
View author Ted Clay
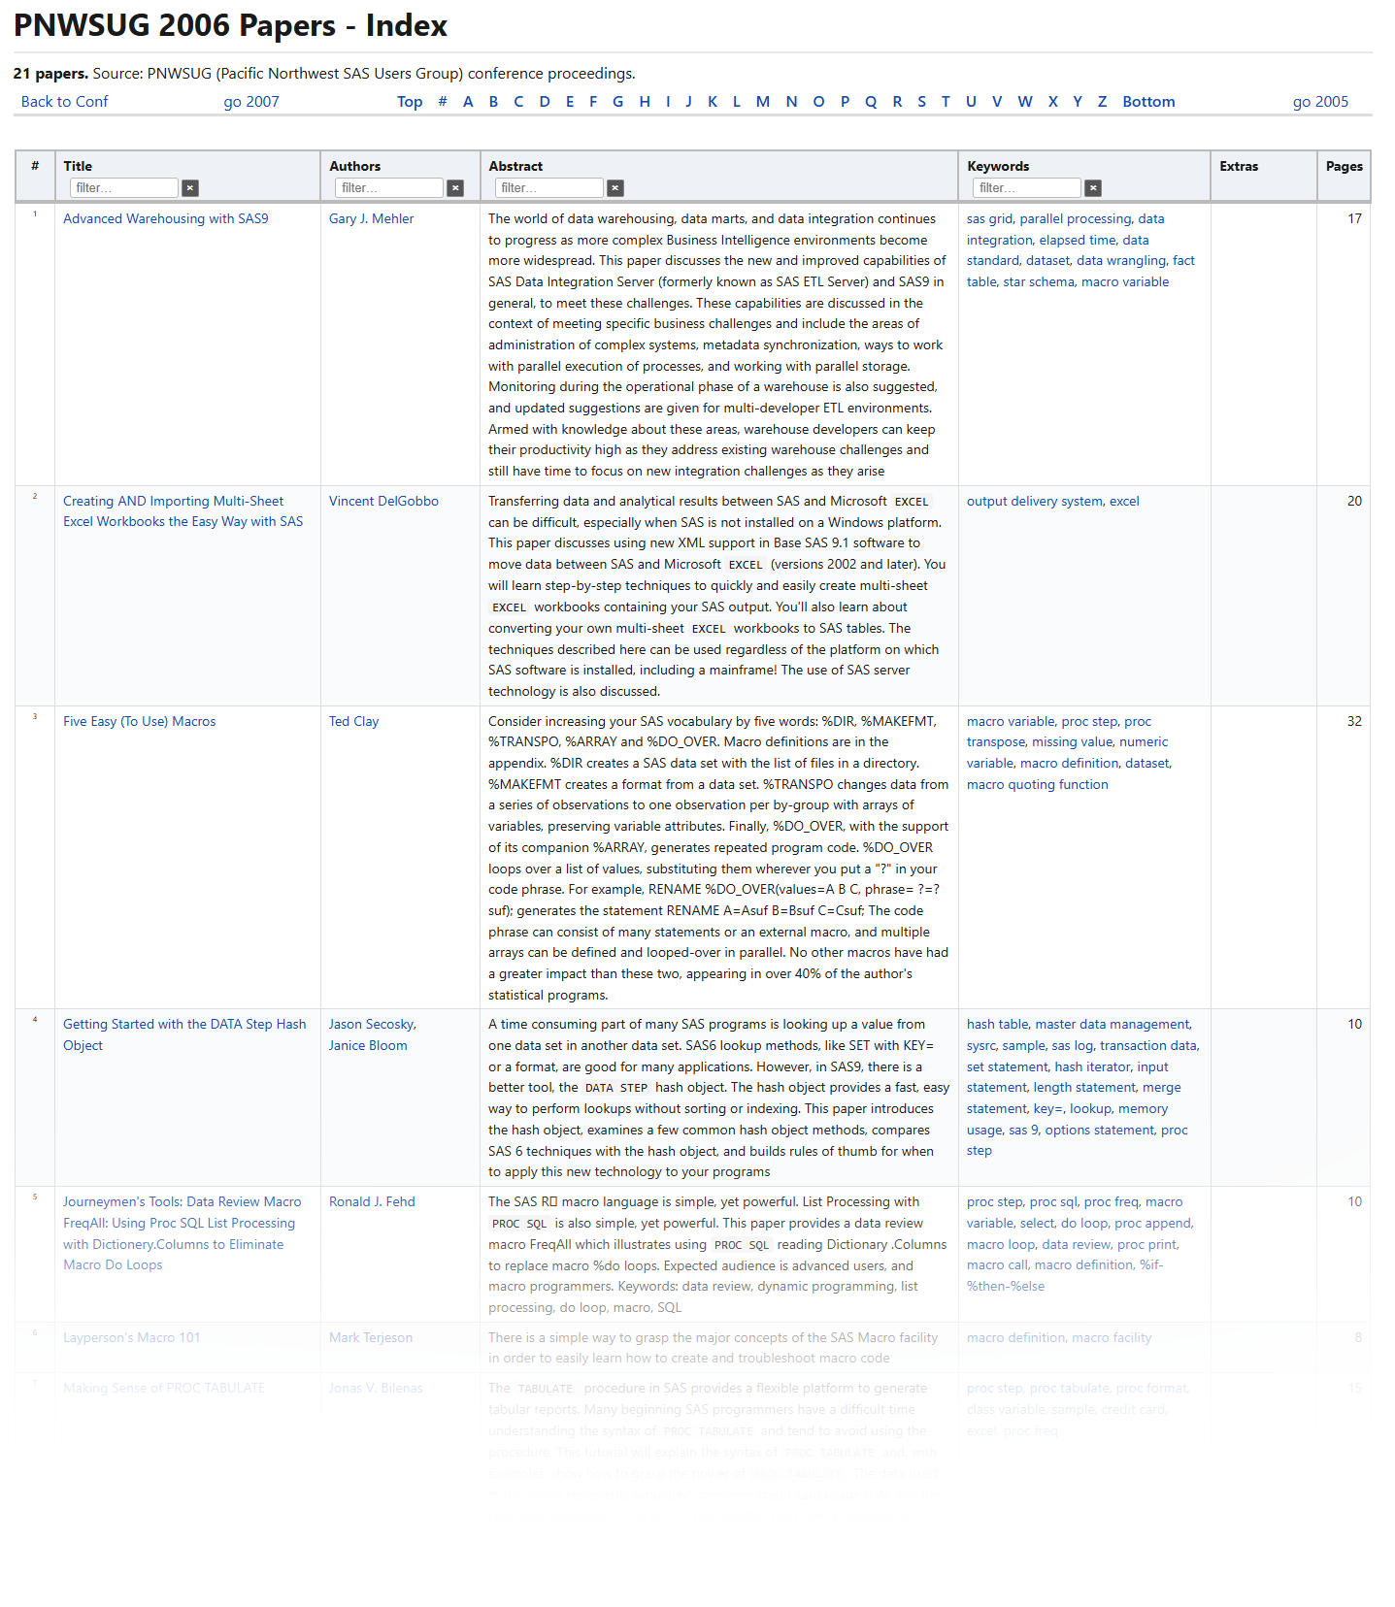click(353, 722)
